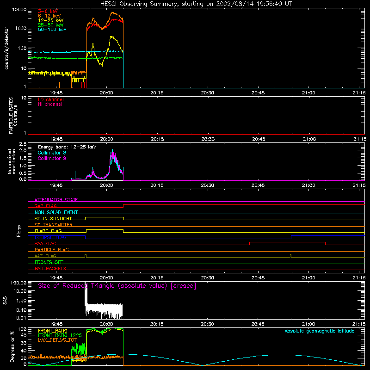The width and height of the screenshot is (370, 370).
Task: Click 'Absolute geomagnetic latitude' label
Action: [320, 331]
